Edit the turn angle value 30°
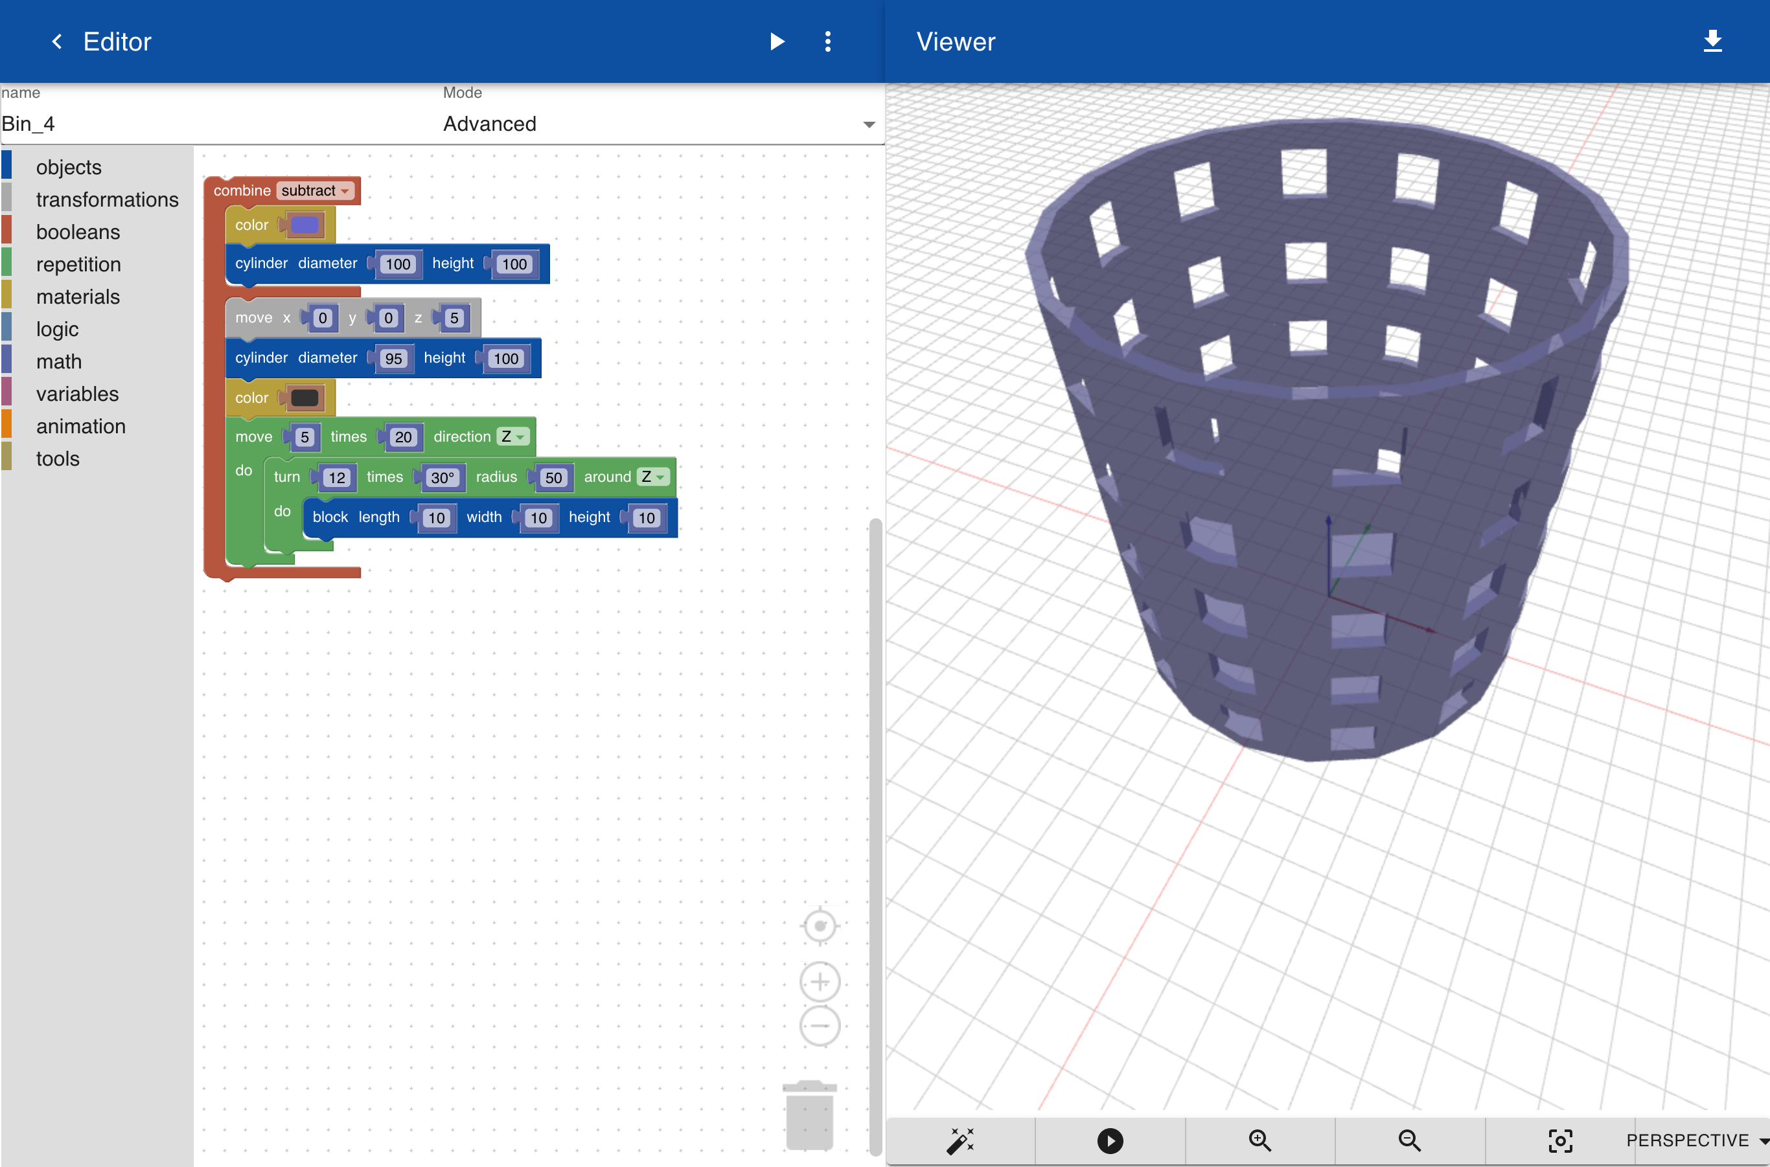This screenshot has width=1770, height=1167. point(442,478)
